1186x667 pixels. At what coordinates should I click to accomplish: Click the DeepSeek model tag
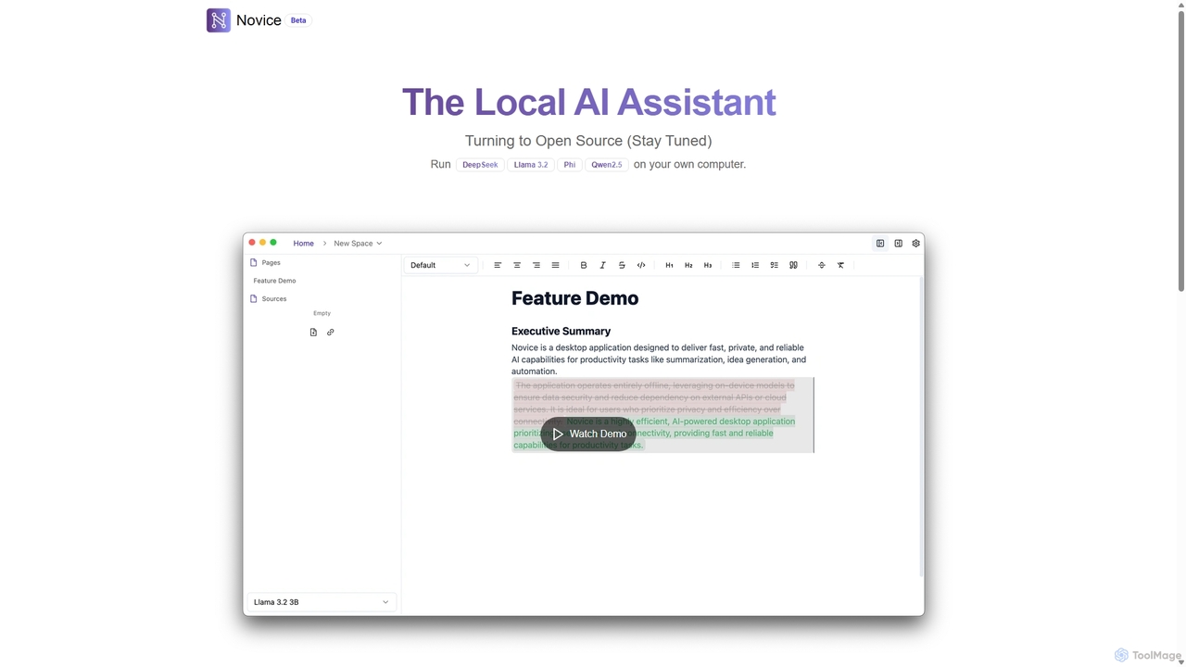(480, 165)
